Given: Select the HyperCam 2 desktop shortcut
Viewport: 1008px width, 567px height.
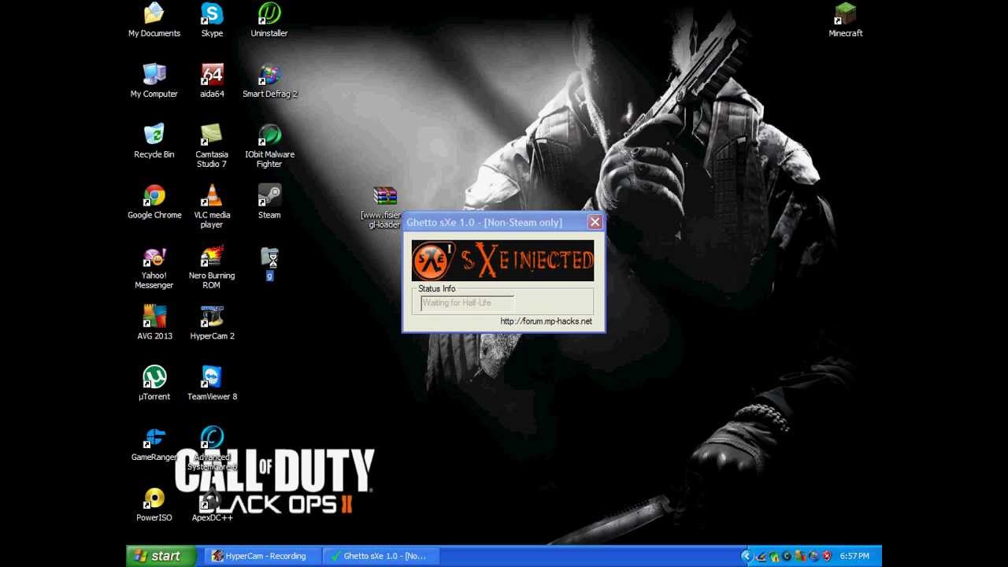Looking at the screenshot, I should pyautogui.click(x=212, y=323).
